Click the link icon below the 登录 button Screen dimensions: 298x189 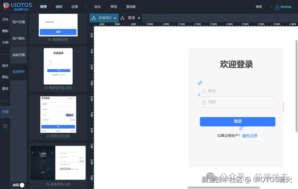pyautogui.click(x=241, y=128)
